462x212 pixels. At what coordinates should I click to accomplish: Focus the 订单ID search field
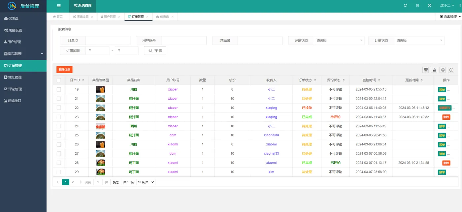pyautogui.click(x=108, y=41)
